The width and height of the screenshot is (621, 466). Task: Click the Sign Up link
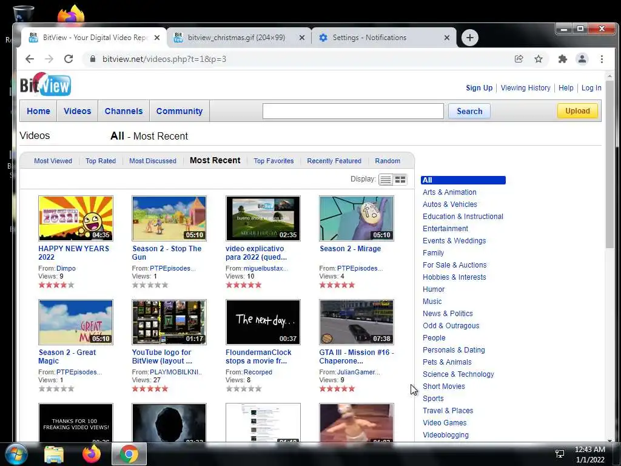tap(479, 88)
